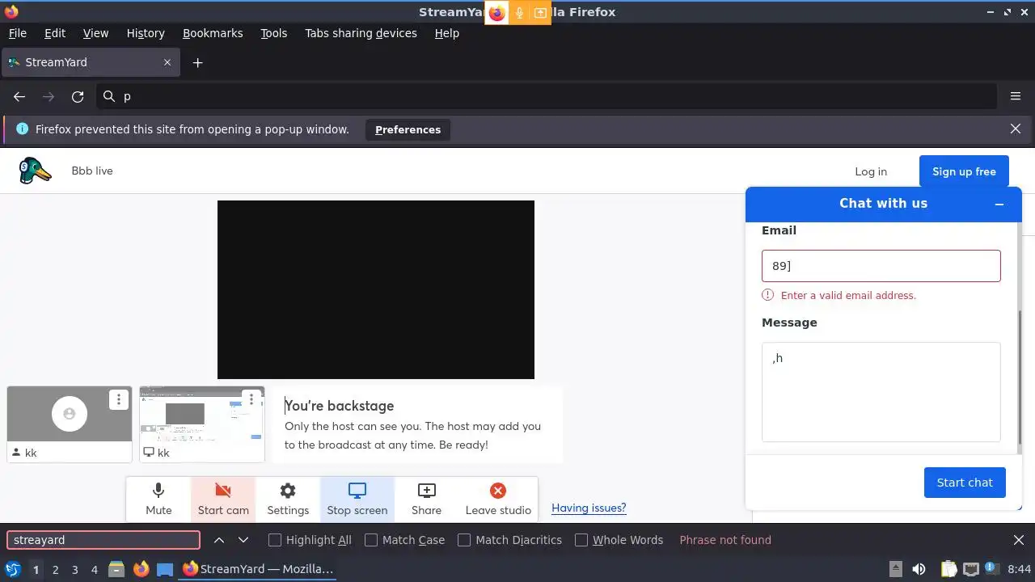Click the 8:44 clock in taskbar
The width and height of the screenshot is (1035, 582).
point(1019,569)
